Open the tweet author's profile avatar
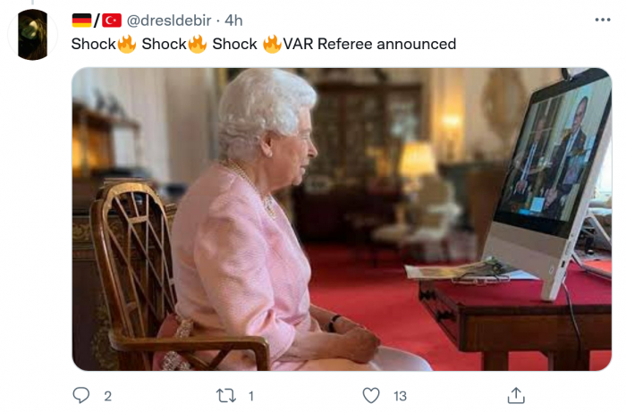The image size is (626, 412). (33, 35)
